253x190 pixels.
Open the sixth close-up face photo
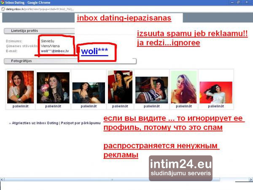point(183,87)
